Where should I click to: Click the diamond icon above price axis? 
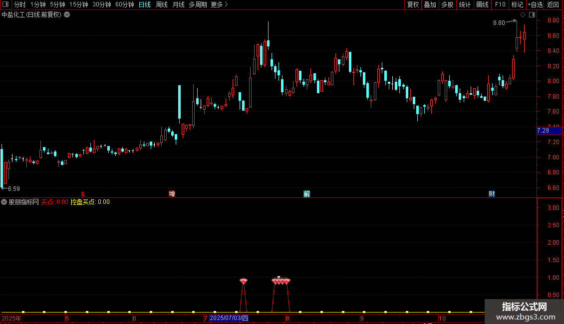point(523,15)
